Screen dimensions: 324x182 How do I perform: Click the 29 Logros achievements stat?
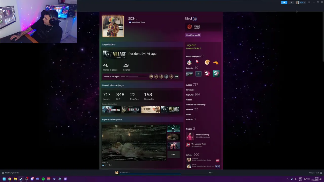127,67
